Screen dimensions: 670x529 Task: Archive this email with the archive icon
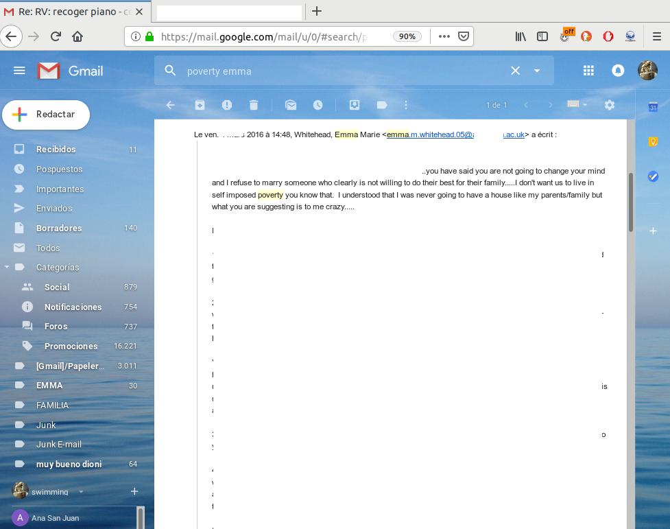(200, 105)
